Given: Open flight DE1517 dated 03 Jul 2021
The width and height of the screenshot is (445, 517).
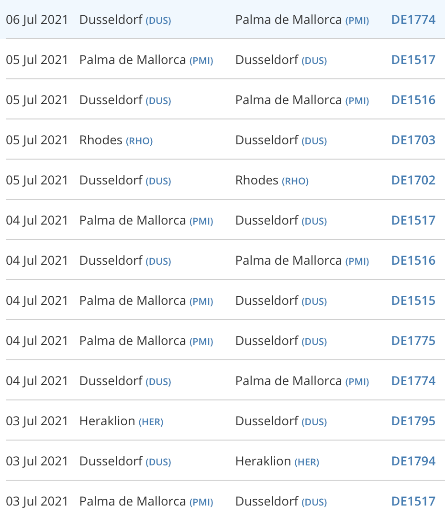Looking at the screenshot, I should 413,501.
